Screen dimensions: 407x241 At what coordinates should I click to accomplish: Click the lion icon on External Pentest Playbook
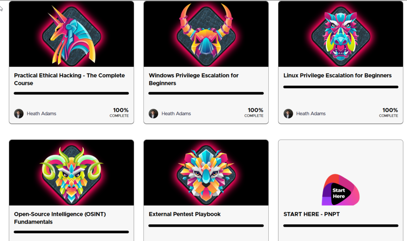tap(206, 173)
